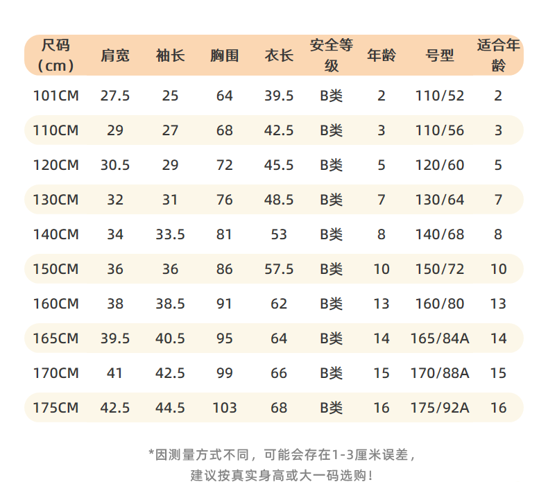
Task: Select the 110CM size row label
Action: [55, 130]
